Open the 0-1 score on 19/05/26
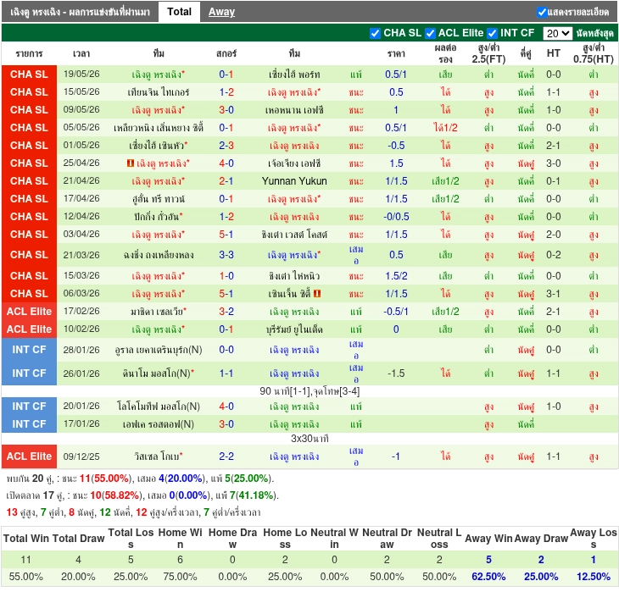The height and width of the screenshot is (592, 619). 226,75
